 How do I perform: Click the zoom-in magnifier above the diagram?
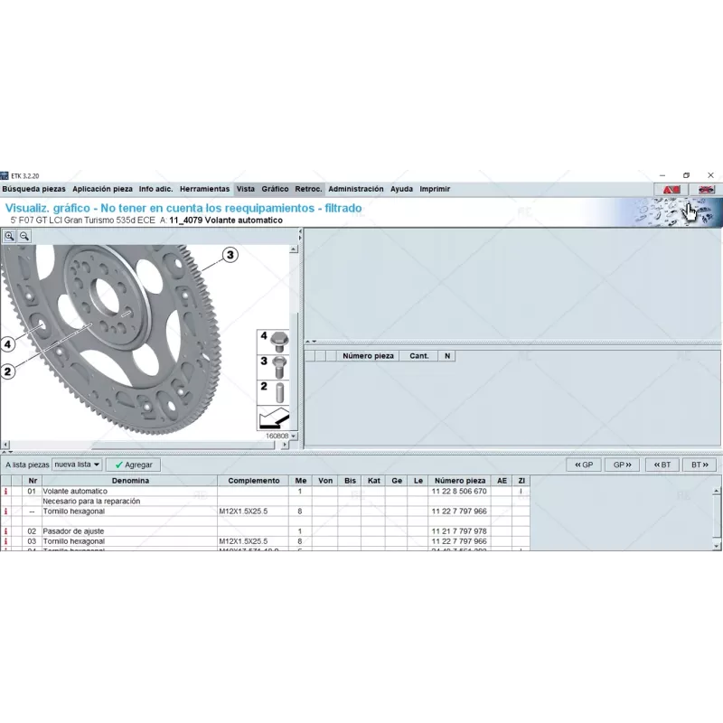tap(11, 236)
